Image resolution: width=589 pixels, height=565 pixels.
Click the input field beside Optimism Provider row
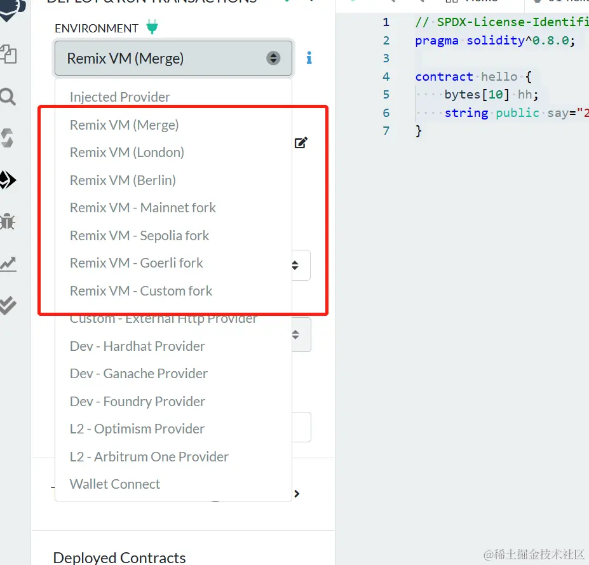point(301,427)
